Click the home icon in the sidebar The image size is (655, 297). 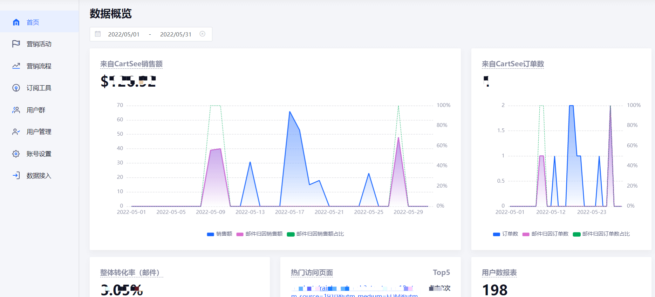pyautogui.click(x=16, y=22)
